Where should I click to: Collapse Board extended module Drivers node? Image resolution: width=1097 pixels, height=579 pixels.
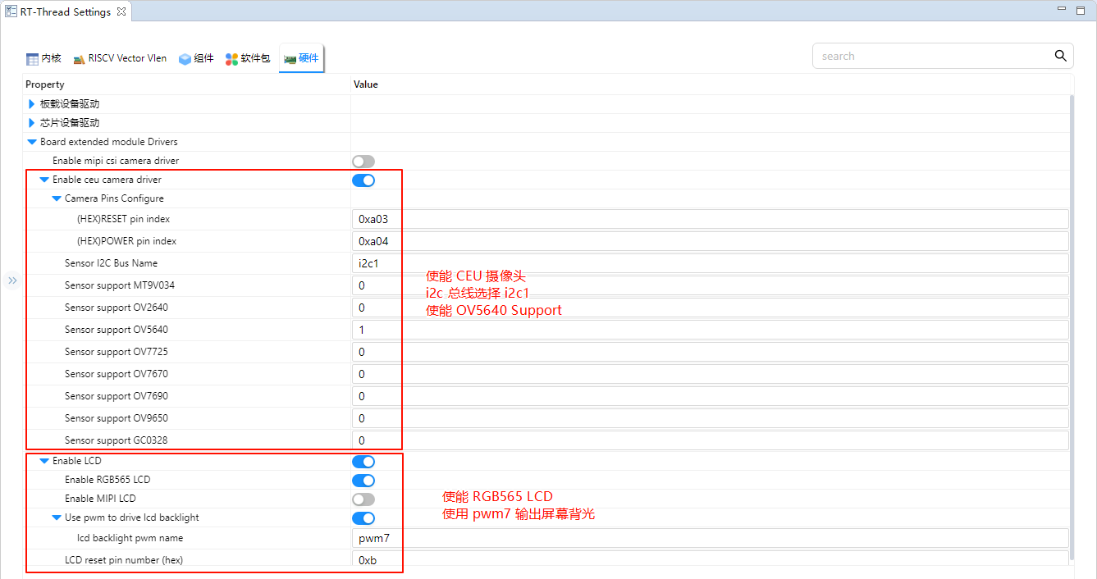tap(32, 142)
